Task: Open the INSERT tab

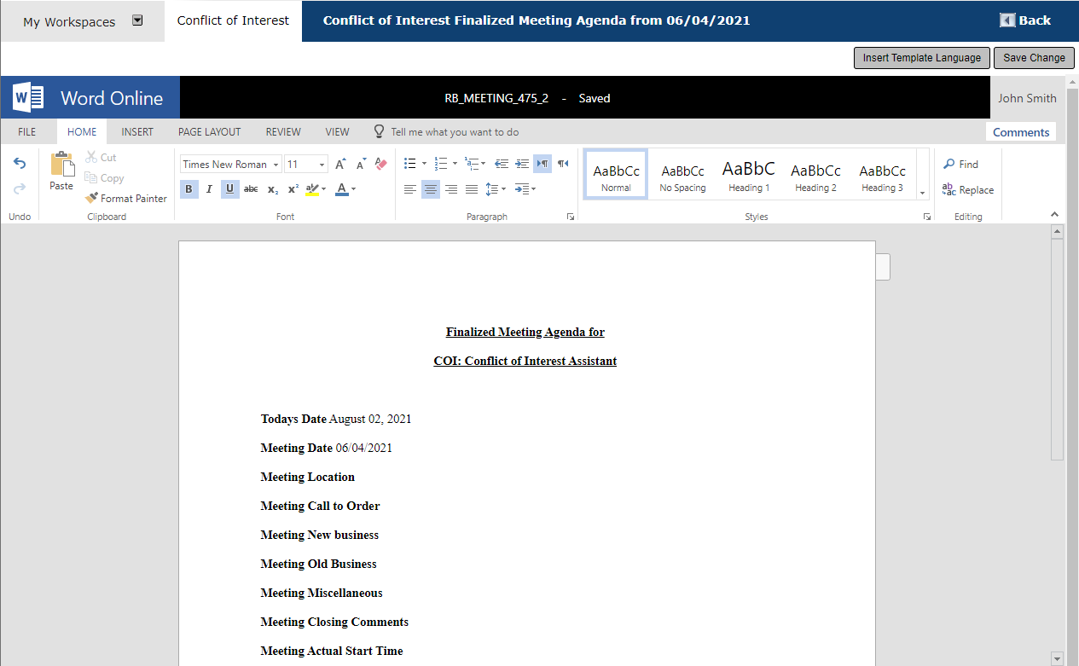Action: click(137, 132)
